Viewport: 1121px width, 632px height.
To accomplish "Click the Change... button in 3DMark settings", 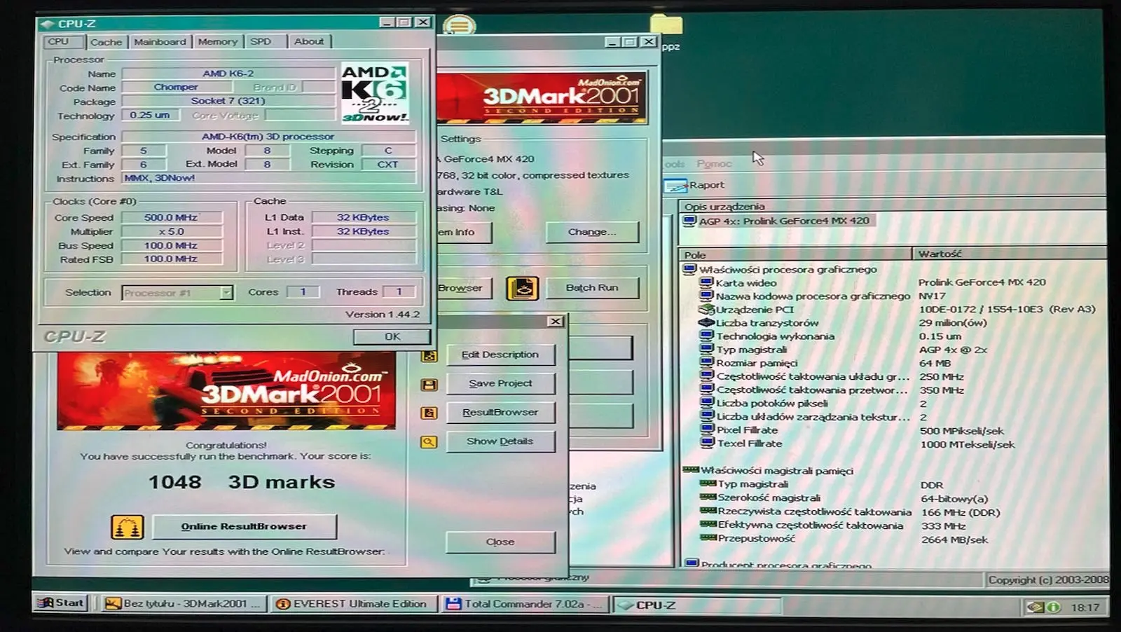I will point(592,232).
